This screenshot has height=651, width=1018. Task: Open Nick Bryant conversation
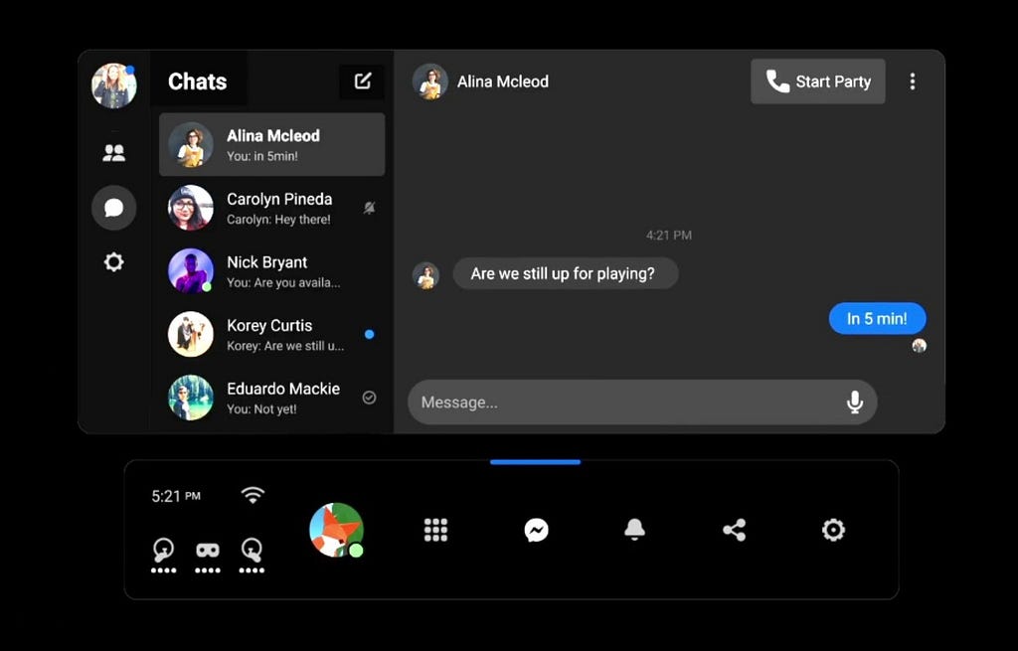[x=272, y=270]
